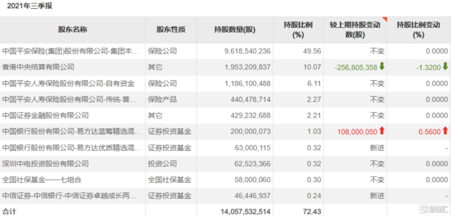Select share count 1,953,209,837
The image size is (451, 216).
pos(247,67)
